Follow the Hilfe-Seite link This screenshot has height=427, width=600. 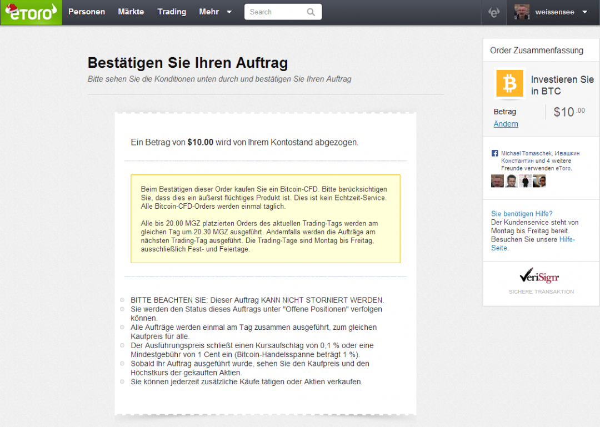coord(567,239)
